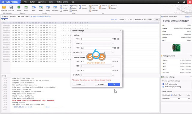The image size is (192, 114).
Task: Click the VCC voltage input field
Action: (96, 39)
